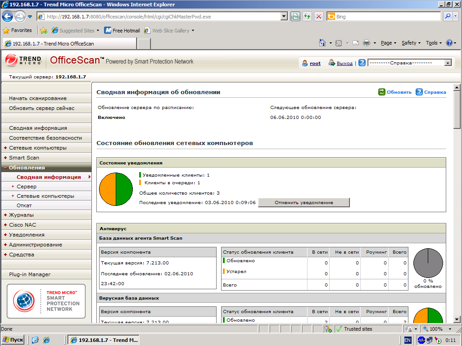
Task: Click the Internet Explorer quick launch icon
Action: [x=46, y=340]
